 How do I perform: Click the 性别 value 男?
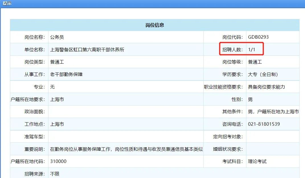(250, 99)
